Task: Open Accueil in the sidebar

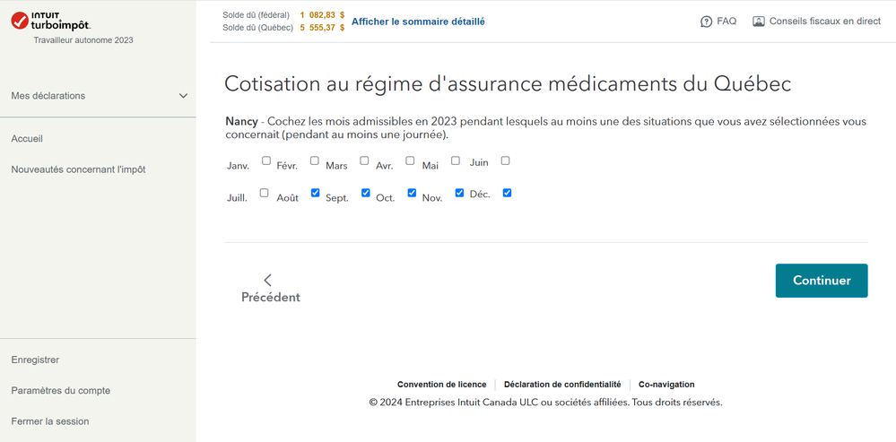Action: point(27,139)
